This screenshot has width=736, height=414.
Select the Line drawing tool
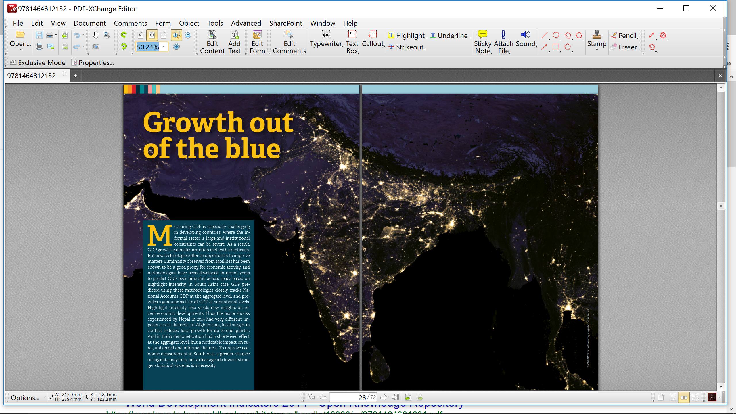pyautogui.click(x=544, y=35)
